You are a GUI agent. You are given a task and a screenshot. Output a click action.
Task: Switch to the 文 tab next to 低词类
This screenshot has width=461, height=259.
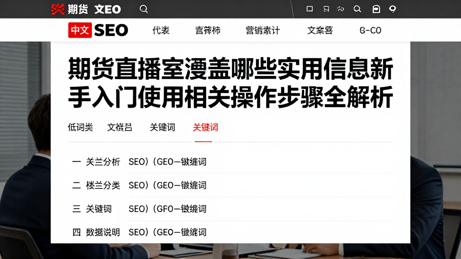120,127
